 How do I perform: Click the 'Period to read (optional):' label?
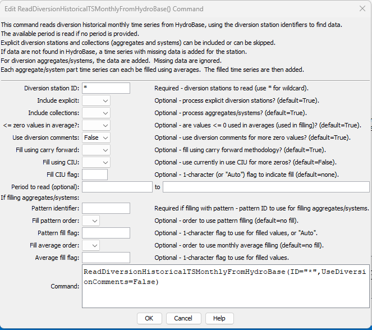pos(45,187)
